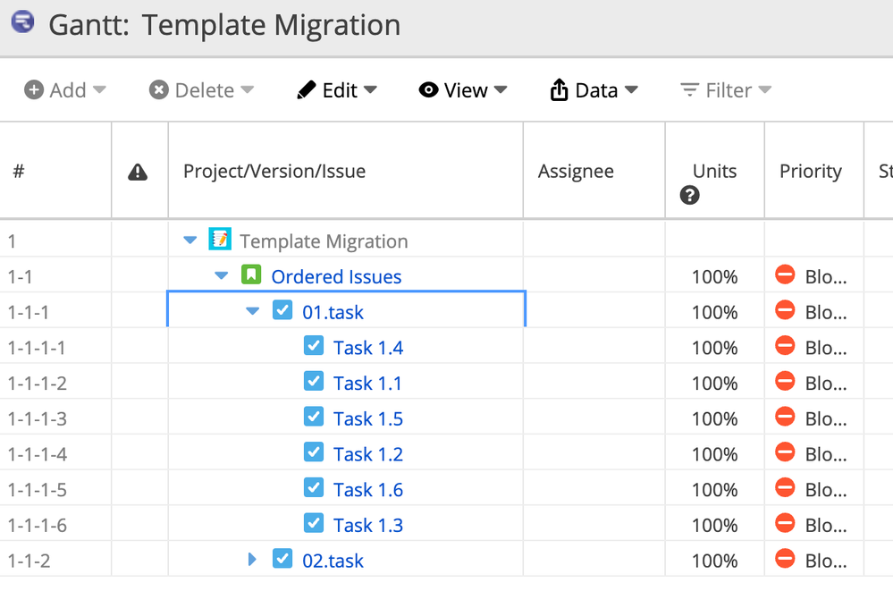Image resolution: width=893 pixels, height=591 pixels.
Task: Click the Blocker priority icon for Task 1.3
Action: [785, 523]
